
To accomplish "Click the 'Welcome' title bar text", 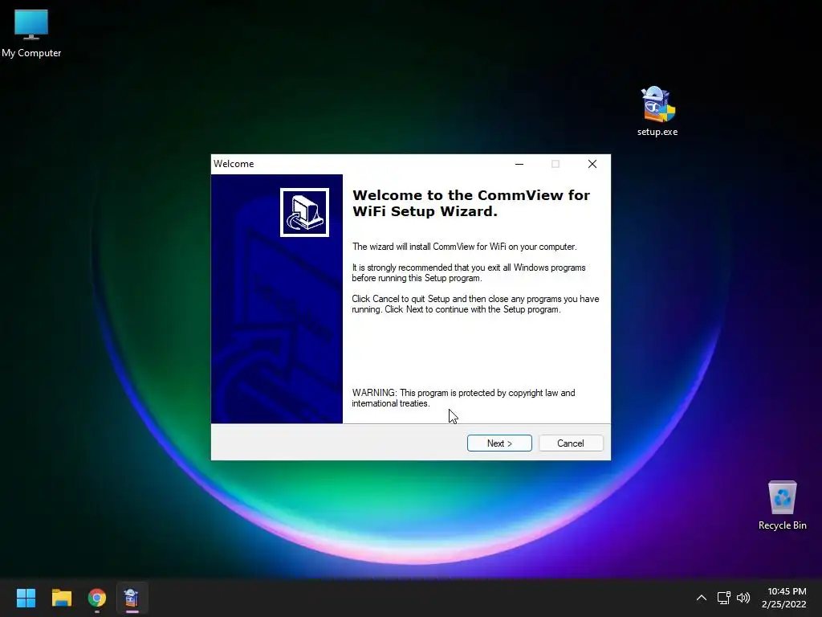I will tap(234, 164).
